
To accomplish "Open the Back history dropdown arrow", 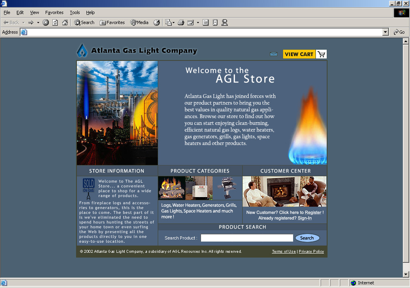I will coord(23,22).
